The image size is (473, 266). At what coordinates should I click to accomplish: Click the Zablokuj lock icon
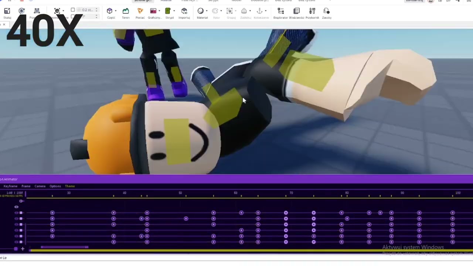244,11
